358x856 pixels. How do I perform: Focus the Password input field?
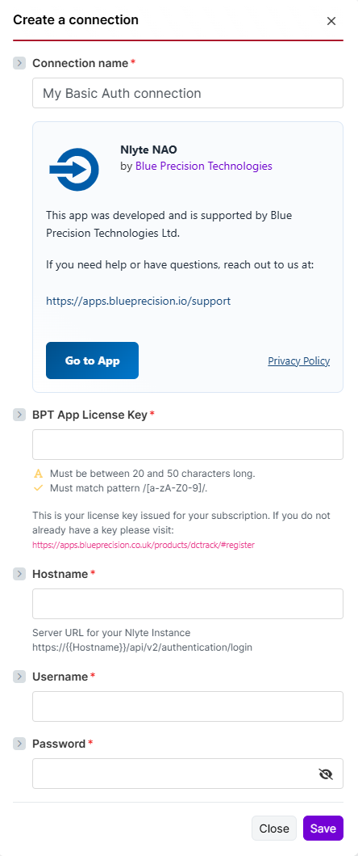174,774
